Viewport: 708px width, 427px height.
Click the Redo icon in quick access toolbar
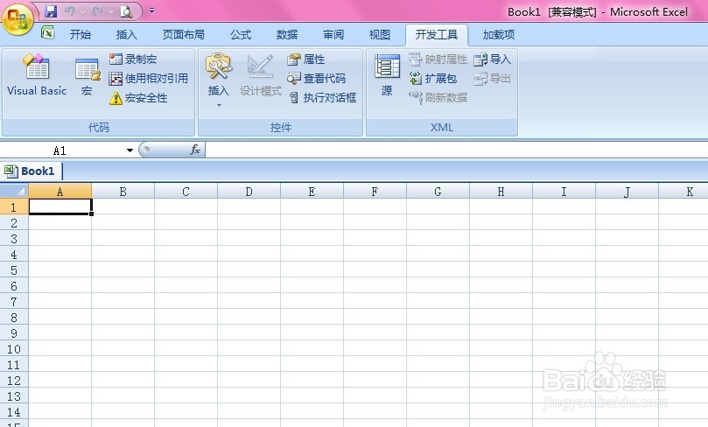pos(97,10)
